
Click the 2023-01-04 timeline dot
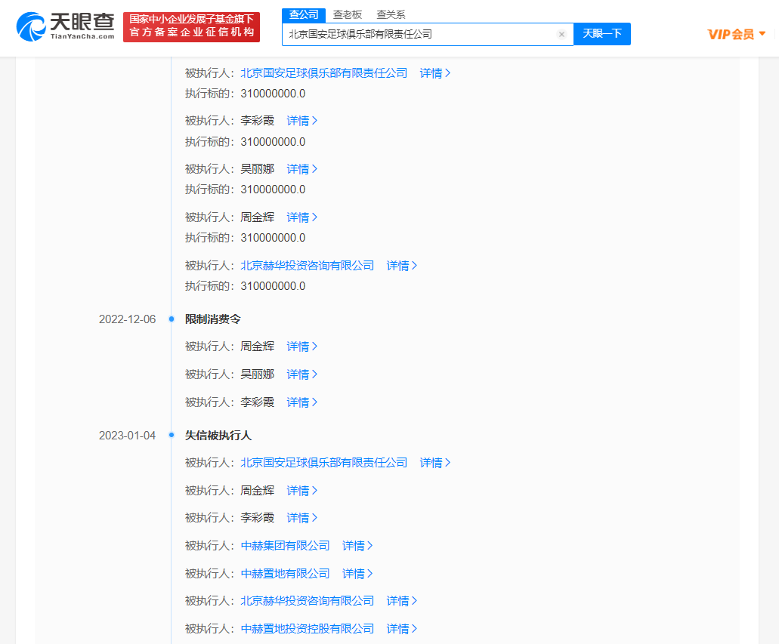pos(172,436)
